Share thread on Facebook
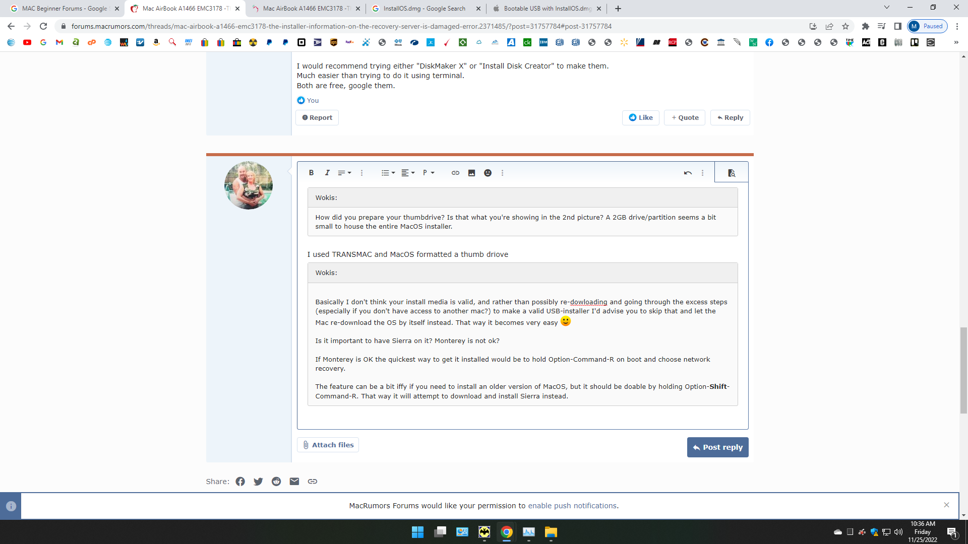Image resolution: width=968 pixels, height=544 pixels. point(240,482)
